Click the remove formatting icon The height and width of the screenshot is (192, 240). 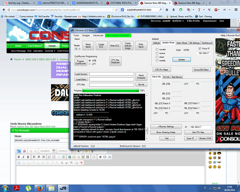pos(24,151)
